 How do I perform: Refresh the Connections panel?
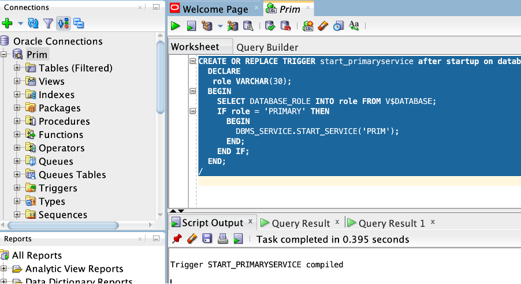pyautogui.click(x=34, y=24)
